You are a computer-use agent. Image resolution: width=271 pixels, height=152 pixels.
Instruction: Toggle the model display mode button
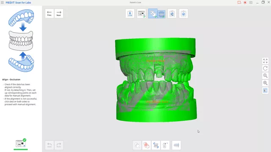tap(265, 90)
